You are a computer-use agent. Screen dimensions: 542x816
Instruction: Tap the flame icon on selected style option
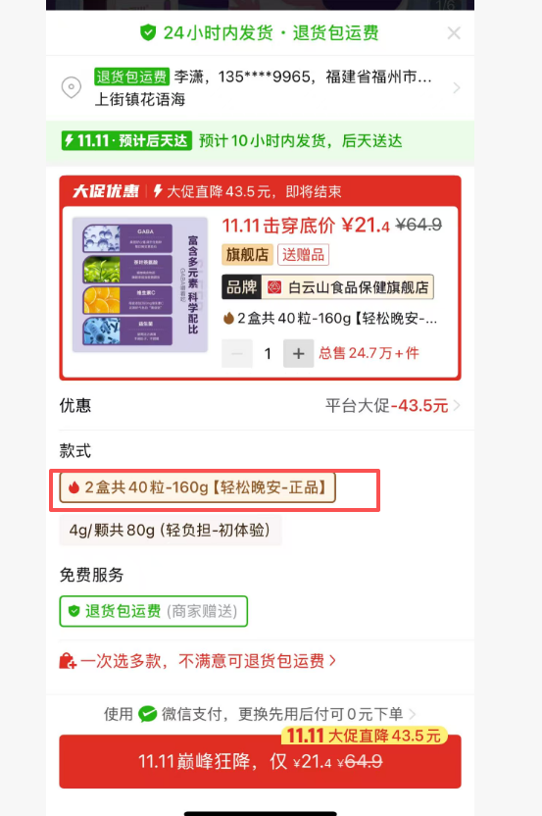pos(74,487)
